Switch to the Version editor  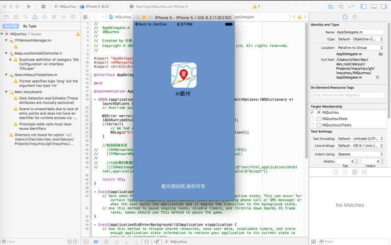(x=351, y=7)
